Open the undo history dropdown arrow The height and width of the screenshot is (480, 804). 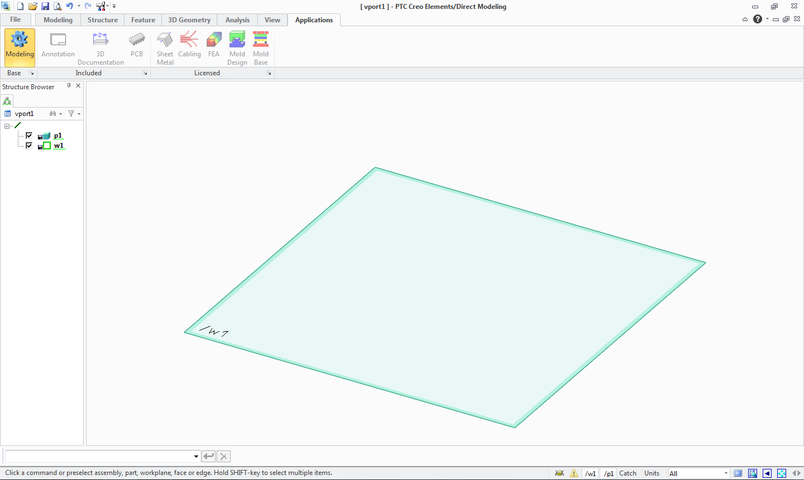coord(79,6)
